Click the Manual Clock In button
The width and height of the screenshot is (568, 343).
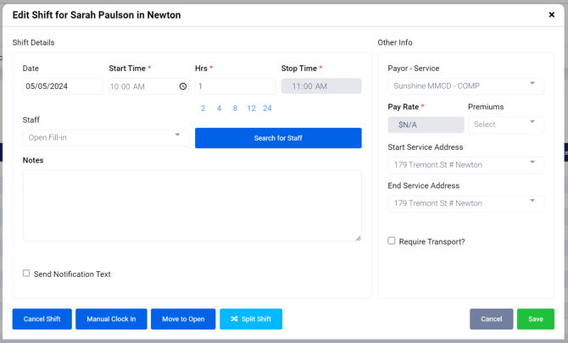(x=111, y=319)
